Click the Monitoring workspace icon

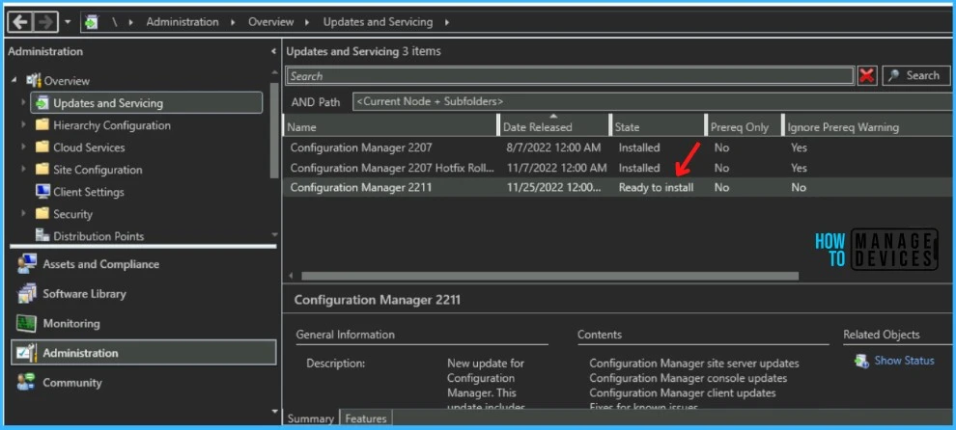click(26, 323)
